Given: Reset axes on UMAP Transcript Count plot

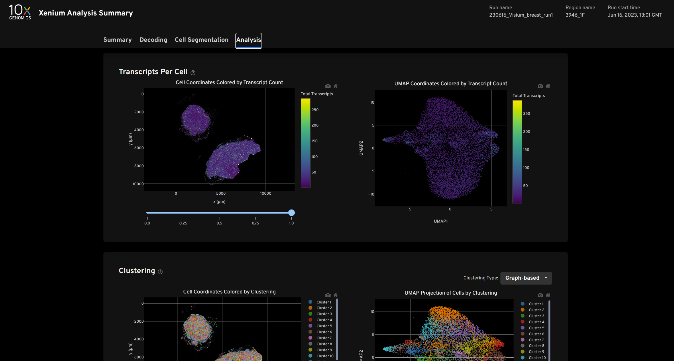Looking at the screenshot, I should click(x=548, y=86).
